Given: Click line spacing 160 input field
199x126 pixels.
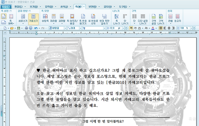Looking at the screenshot, I should pyautogui.click(x=184, y=28).
